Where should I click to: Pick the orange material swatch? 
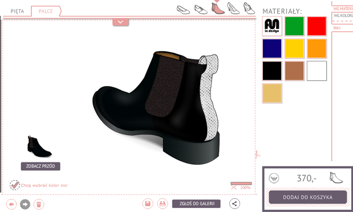[317, 48]
